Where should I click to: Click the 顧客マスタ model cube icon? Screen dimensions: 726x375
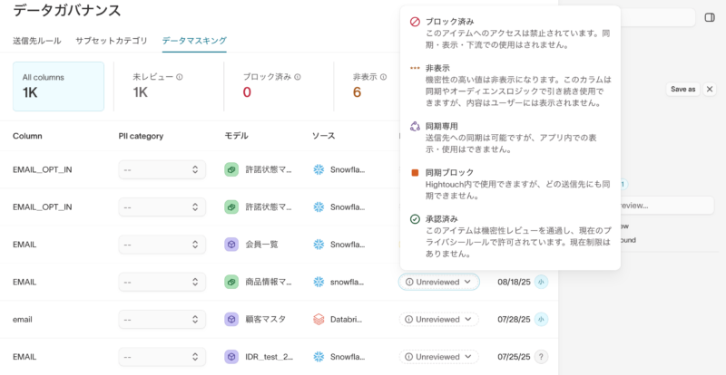231,320
